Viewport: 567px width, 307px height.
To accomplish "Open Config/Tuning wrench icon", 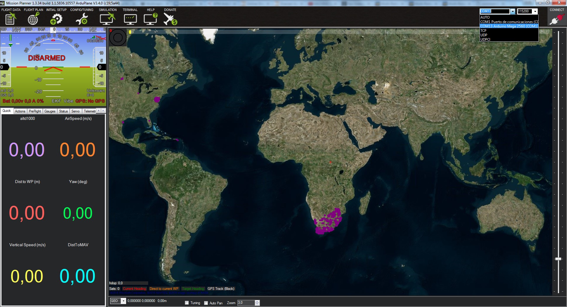I will tap(82, 19).
